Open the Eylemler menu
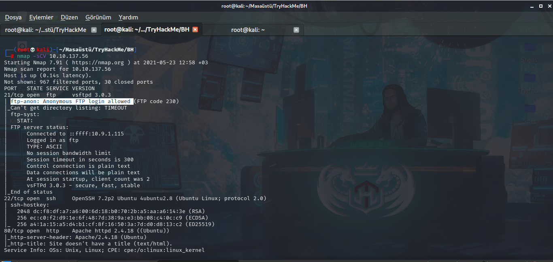This screenshot has width=553, height=262. click(x=41, y=17)
